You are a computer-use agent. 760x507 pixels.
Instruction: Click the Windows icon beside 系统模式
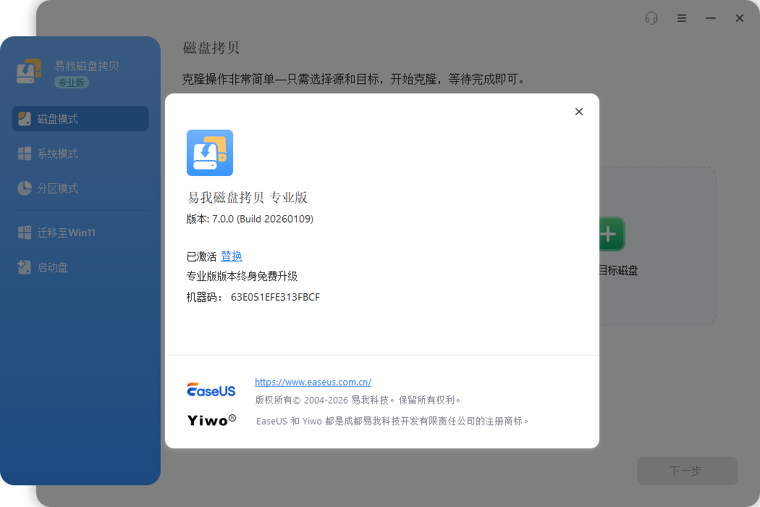[25, 154]
